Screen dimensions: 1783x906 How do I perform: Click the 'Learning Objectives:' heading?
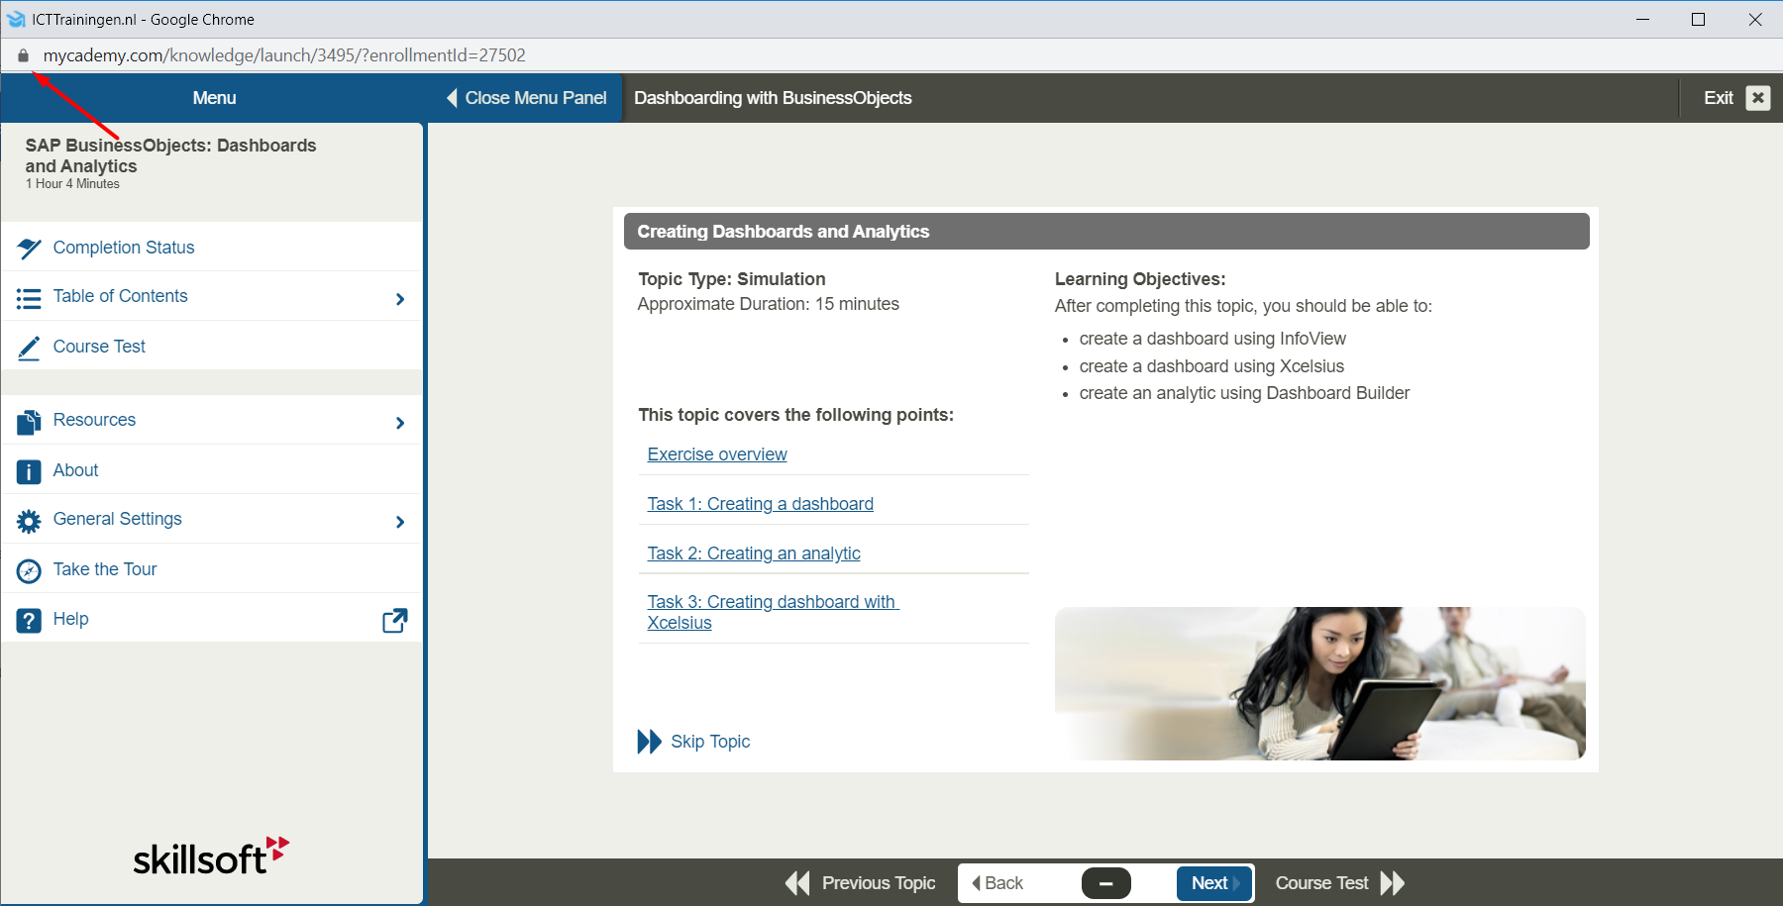point(1140,279)
